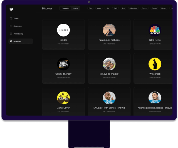Click the Wisecrack yellow logo
The width and height of the screenshot is (178, 148).
point(155,64)
